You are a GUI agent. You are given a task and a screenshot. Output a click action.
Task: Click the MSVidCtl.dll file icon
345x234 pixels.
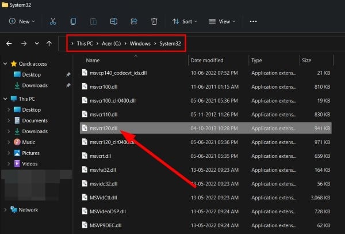coord(85,197)
